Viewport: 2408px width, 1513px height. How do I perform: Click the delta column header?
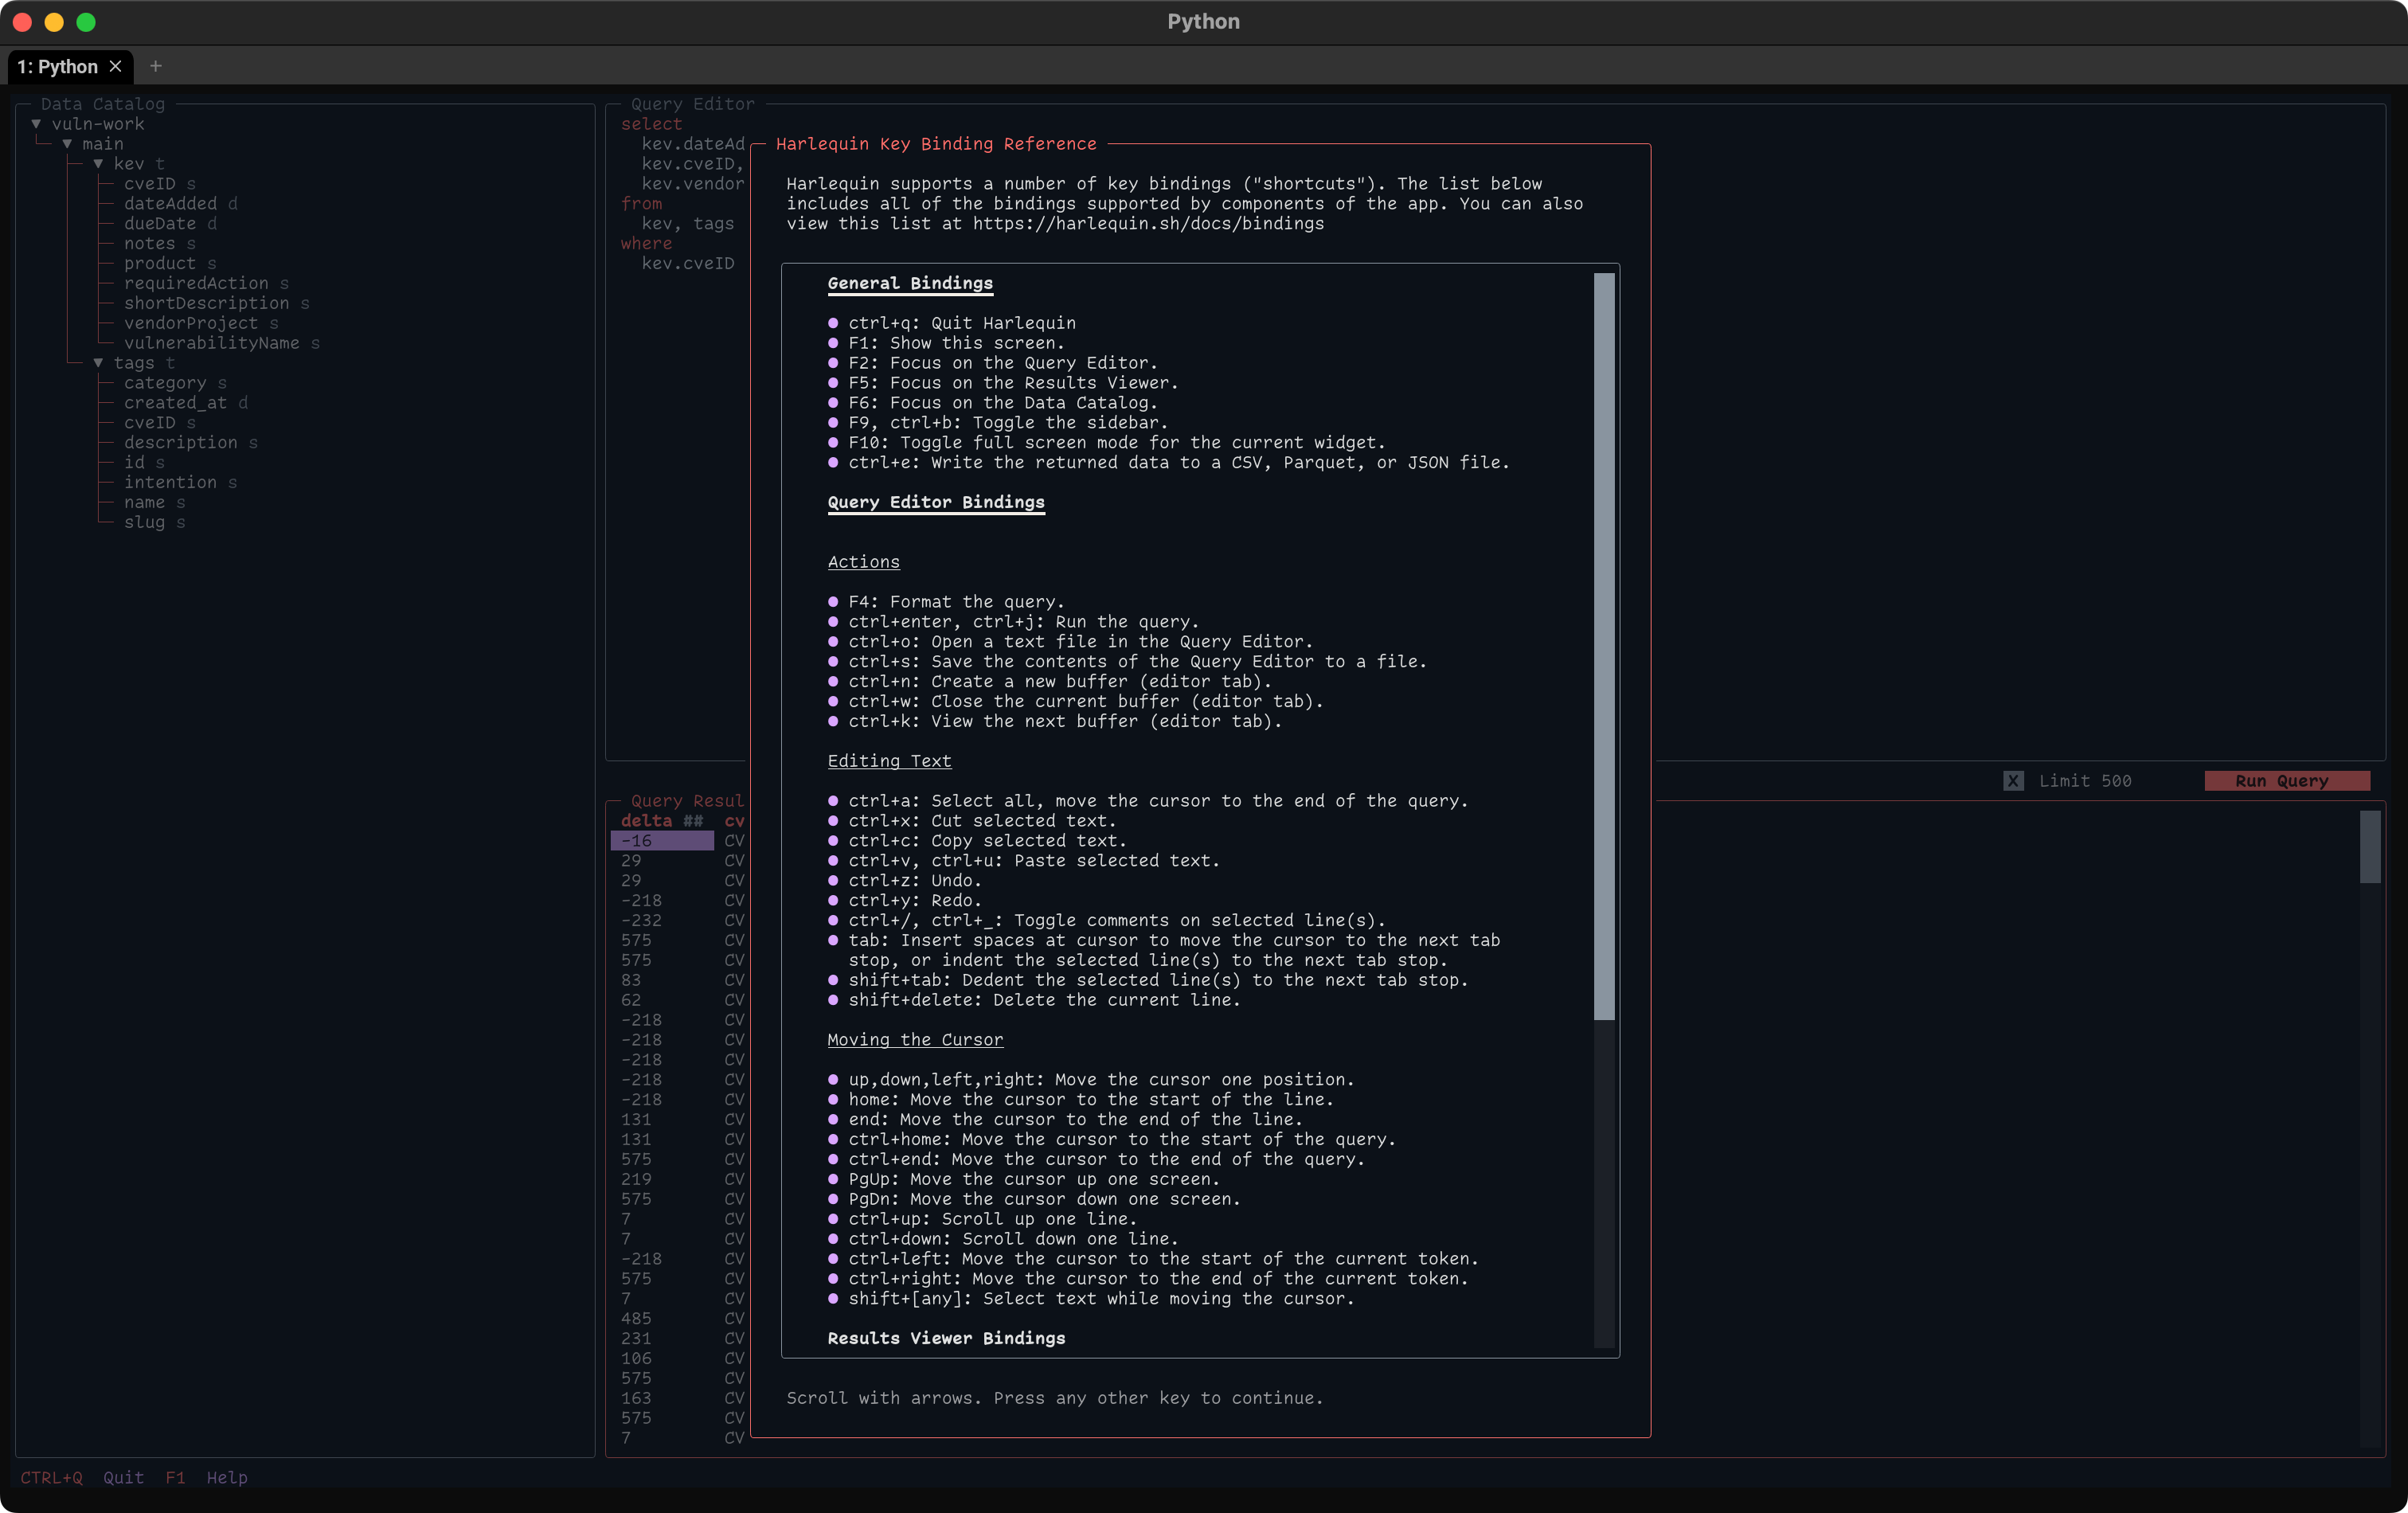click(646, 821)
